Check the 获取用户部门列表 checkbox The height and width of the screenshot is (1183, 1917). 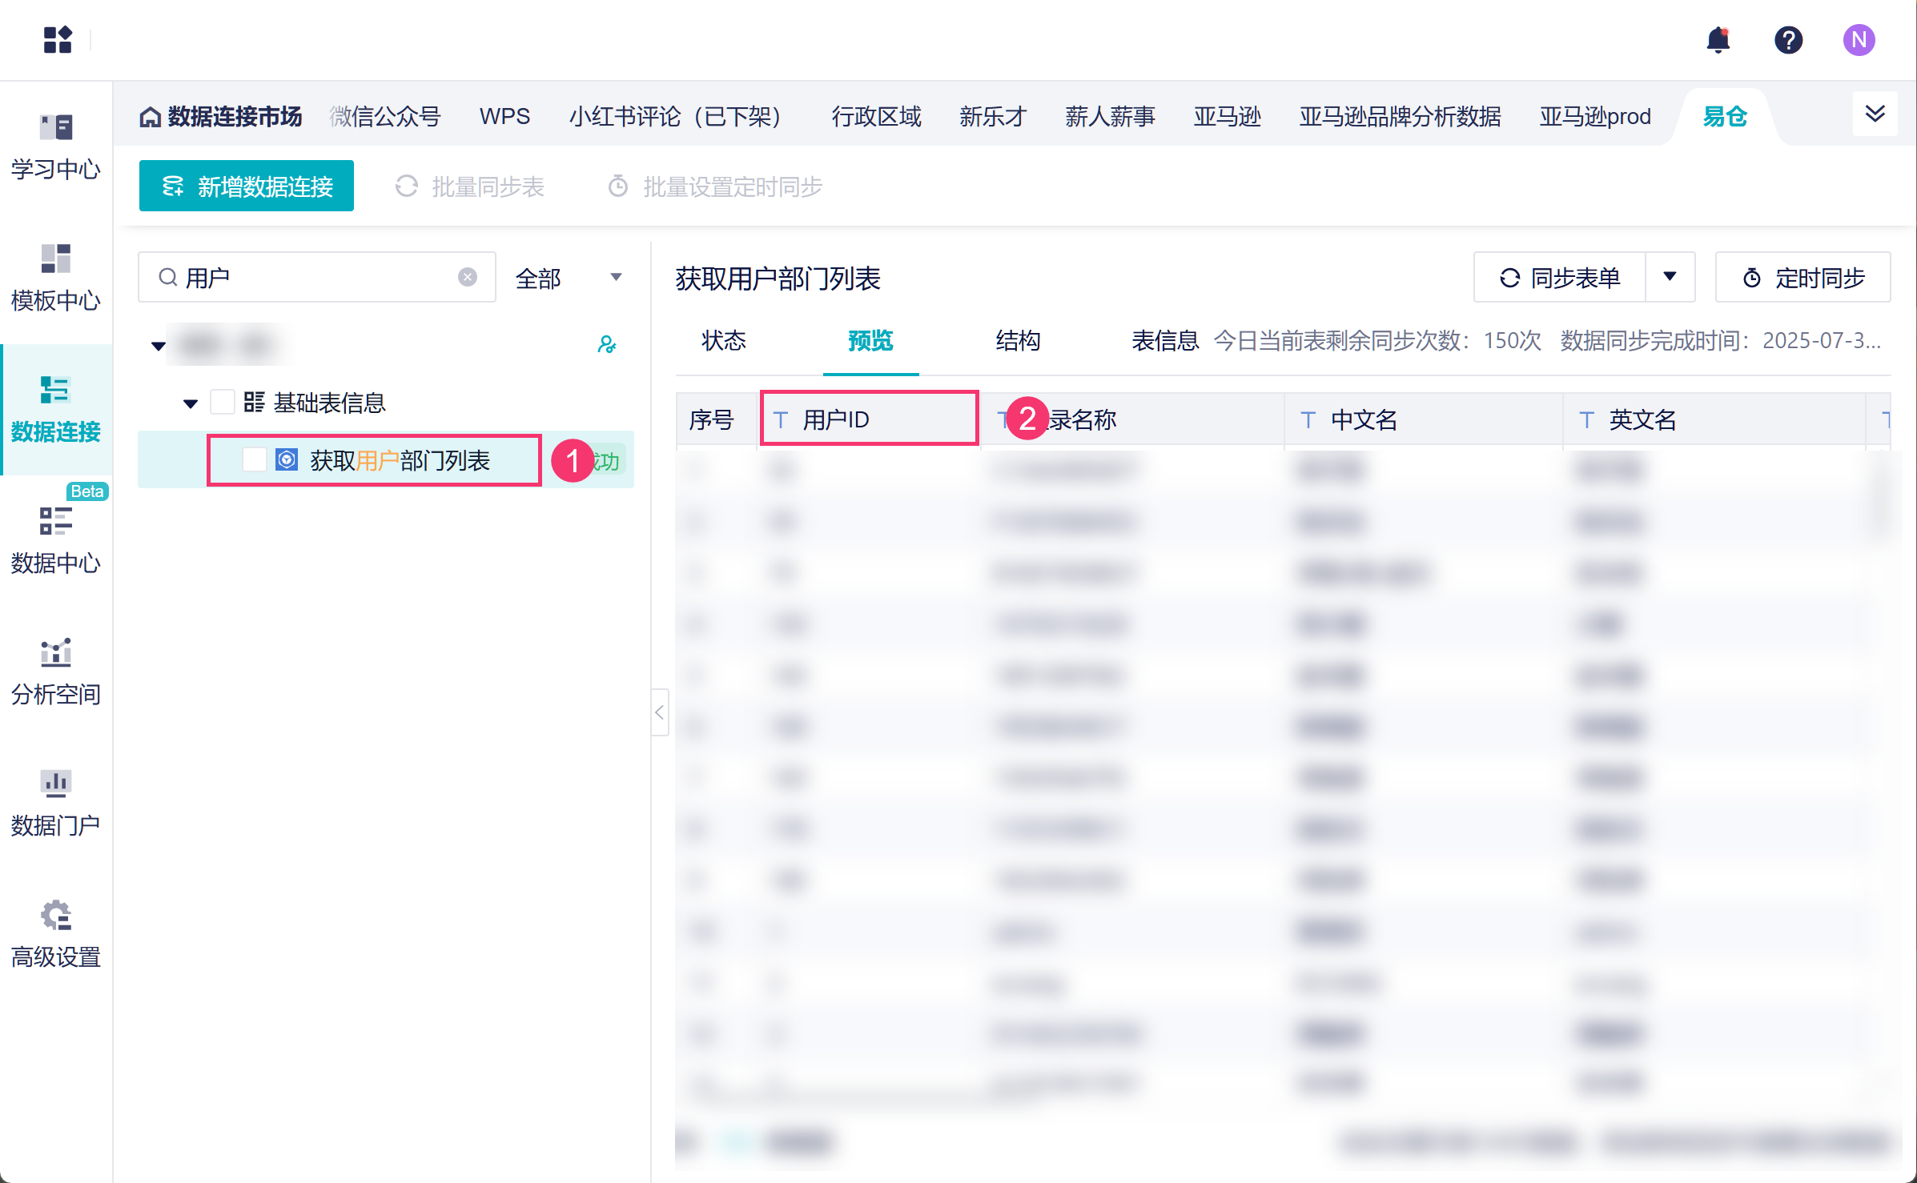click(255, 459)
